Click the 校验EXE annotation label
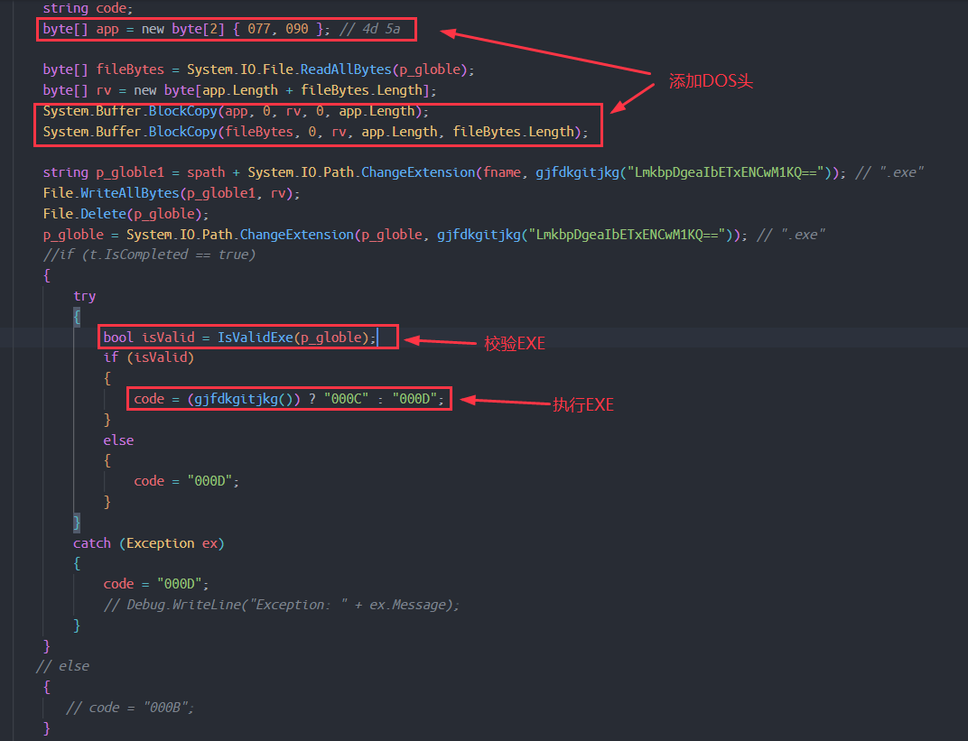The width and height of the screenshot is (968, 741). click(x=515, y=343)
